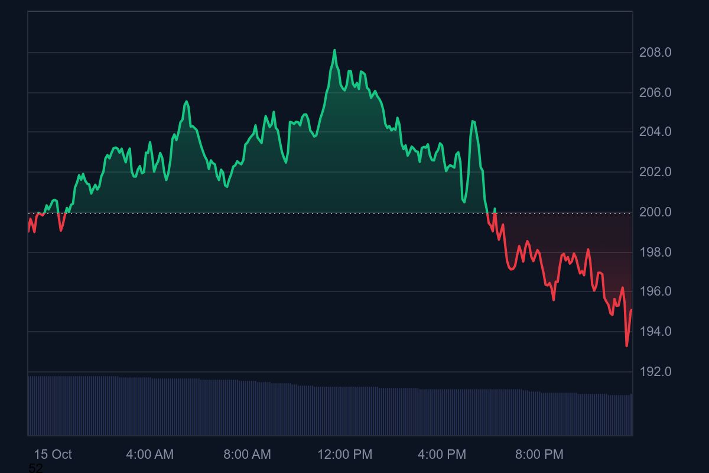Select the 194.0 price axis label
The image size is (709, 473).
pyautogui.click(x=655, y=332)
